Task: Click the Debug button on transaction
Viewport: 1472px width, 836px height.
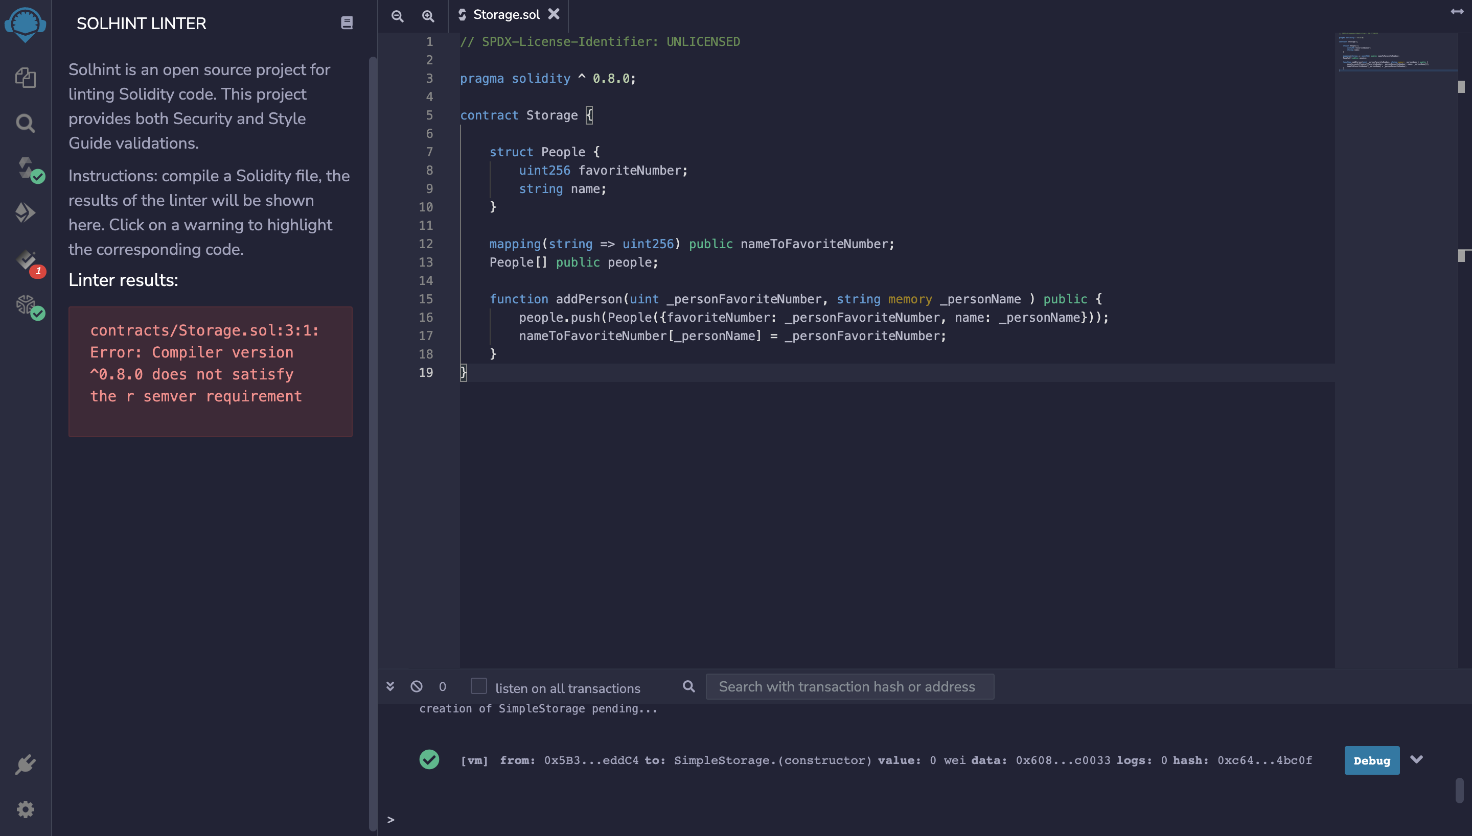Action: (1371, 760)
